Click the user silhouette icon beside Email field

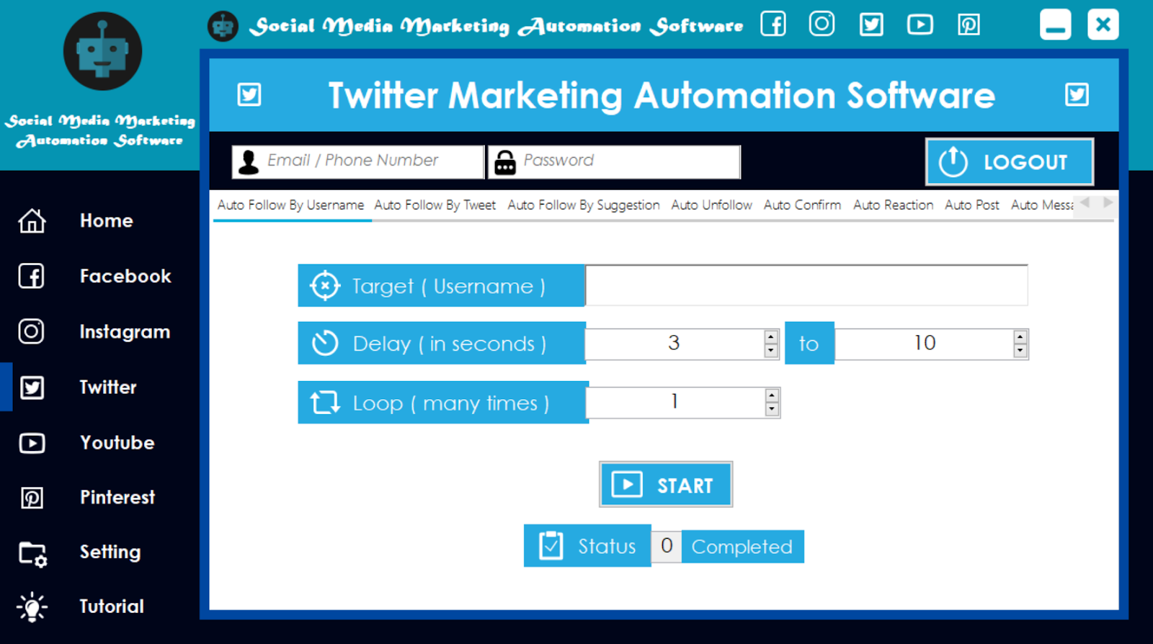249,162
